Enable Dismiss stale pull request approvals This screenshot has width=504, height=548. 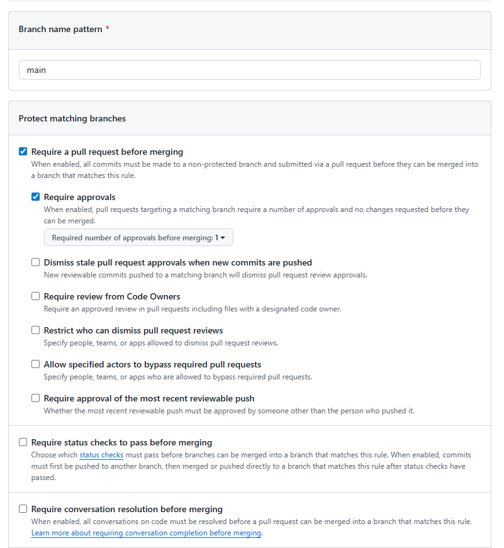(x=36, y=262)
